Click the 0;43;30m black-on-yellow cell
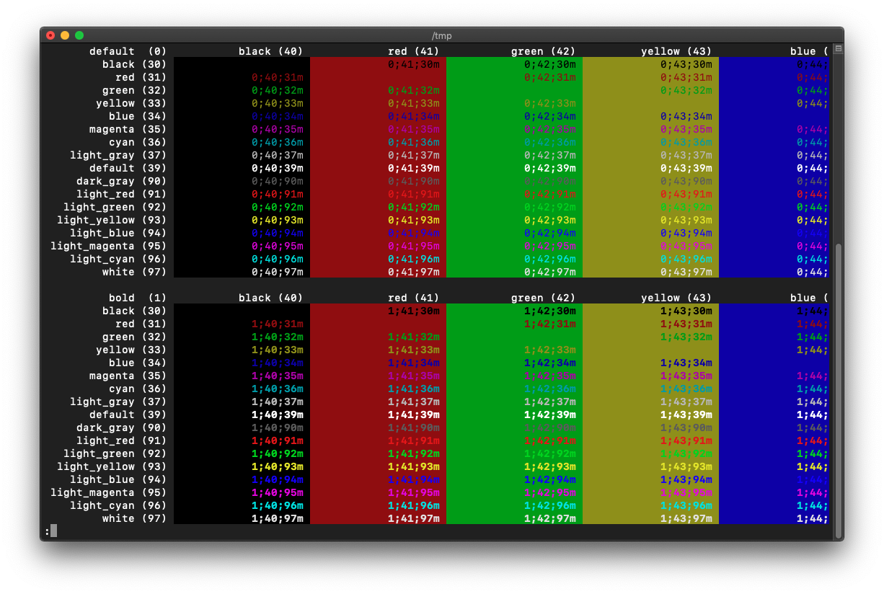884x594 pixels. 686,64
